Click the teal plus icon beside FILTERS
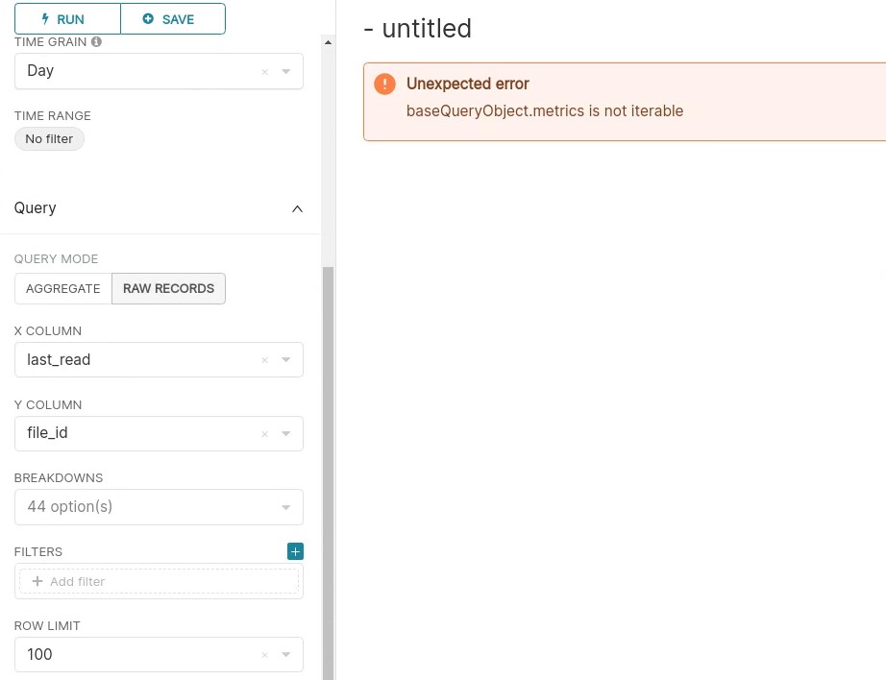Viewport: 886px width, 680px height. [295, 550]
